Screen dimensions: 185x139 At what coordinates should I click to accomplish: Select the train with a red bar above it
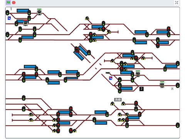click(x=25, y=23)
